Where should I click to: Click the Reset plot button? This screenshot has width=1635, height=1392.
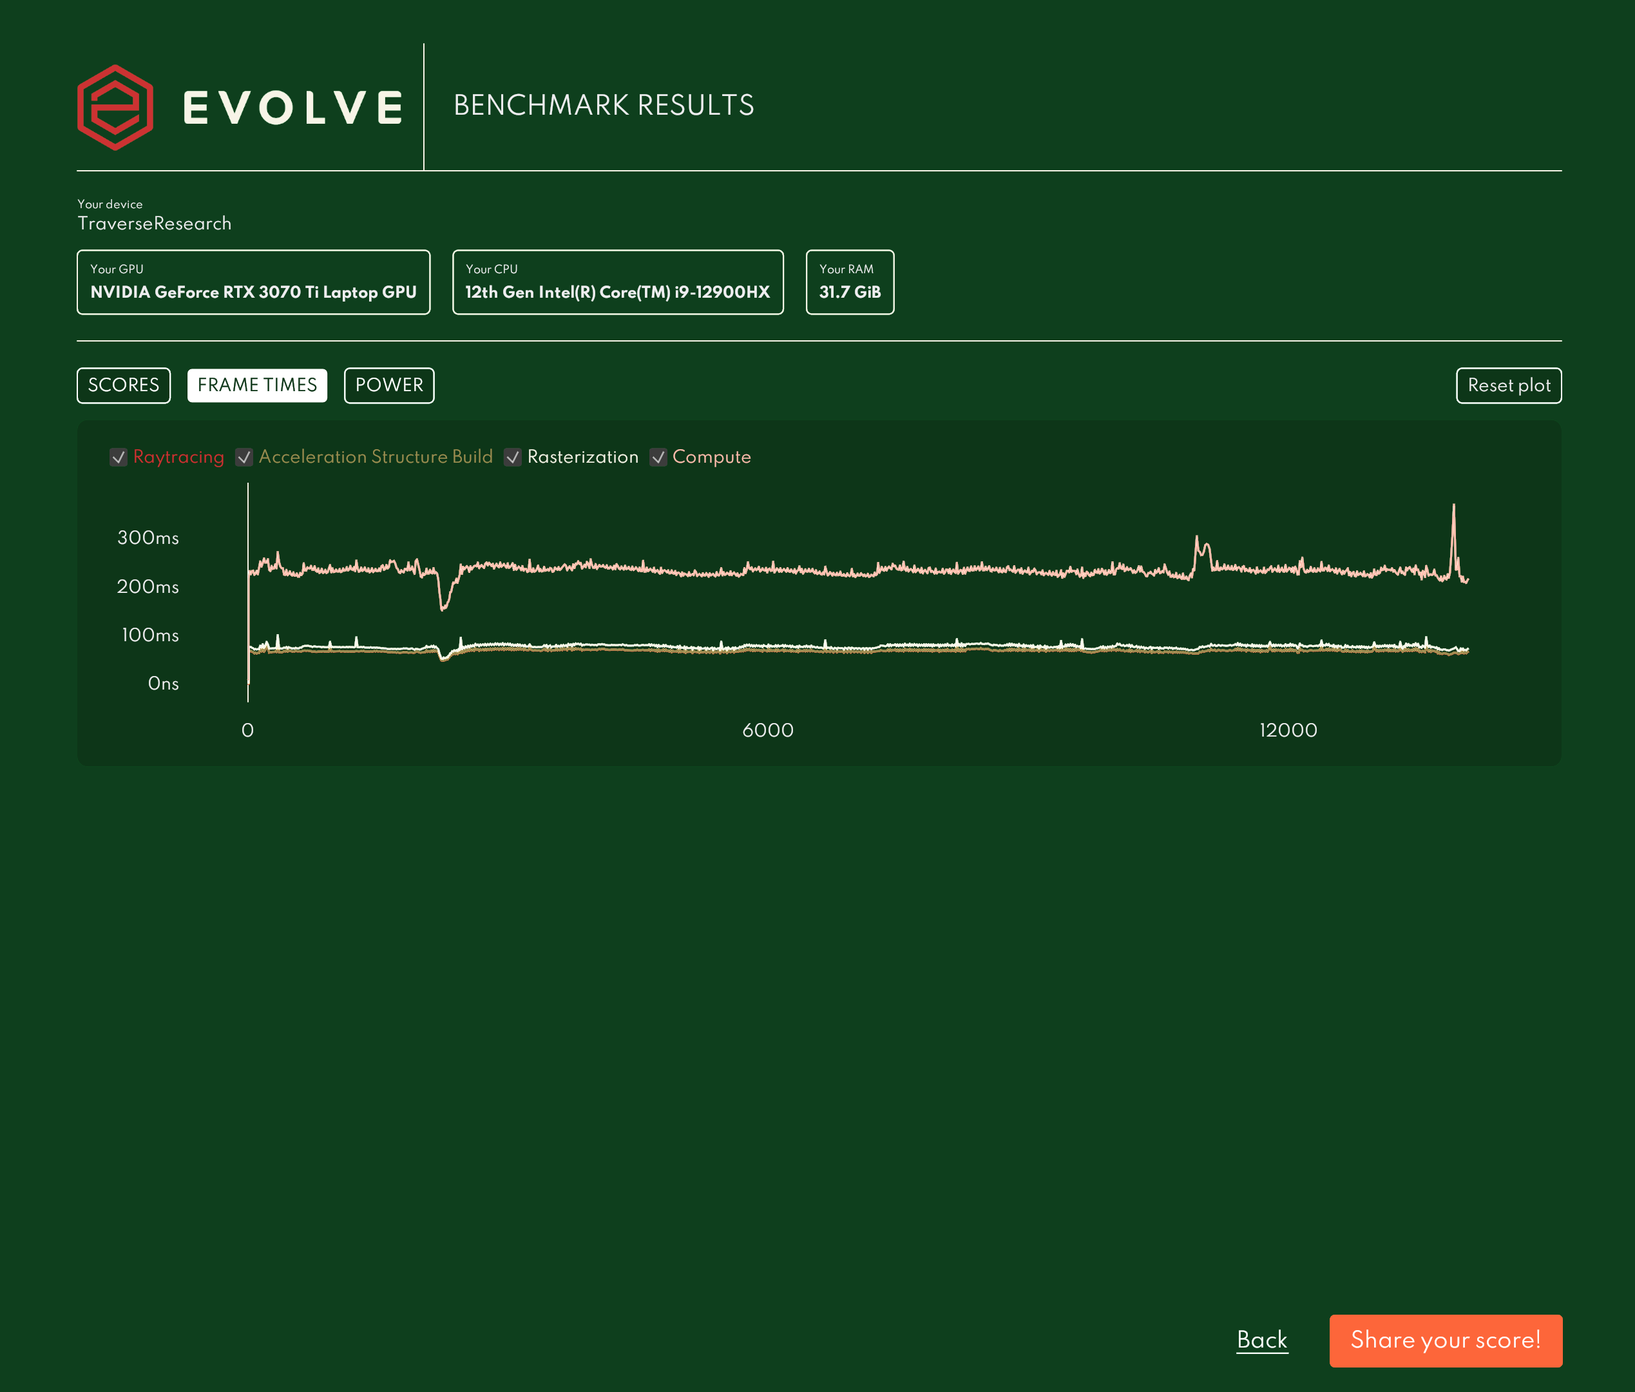pyautogui.click(x=1509, y=385)
